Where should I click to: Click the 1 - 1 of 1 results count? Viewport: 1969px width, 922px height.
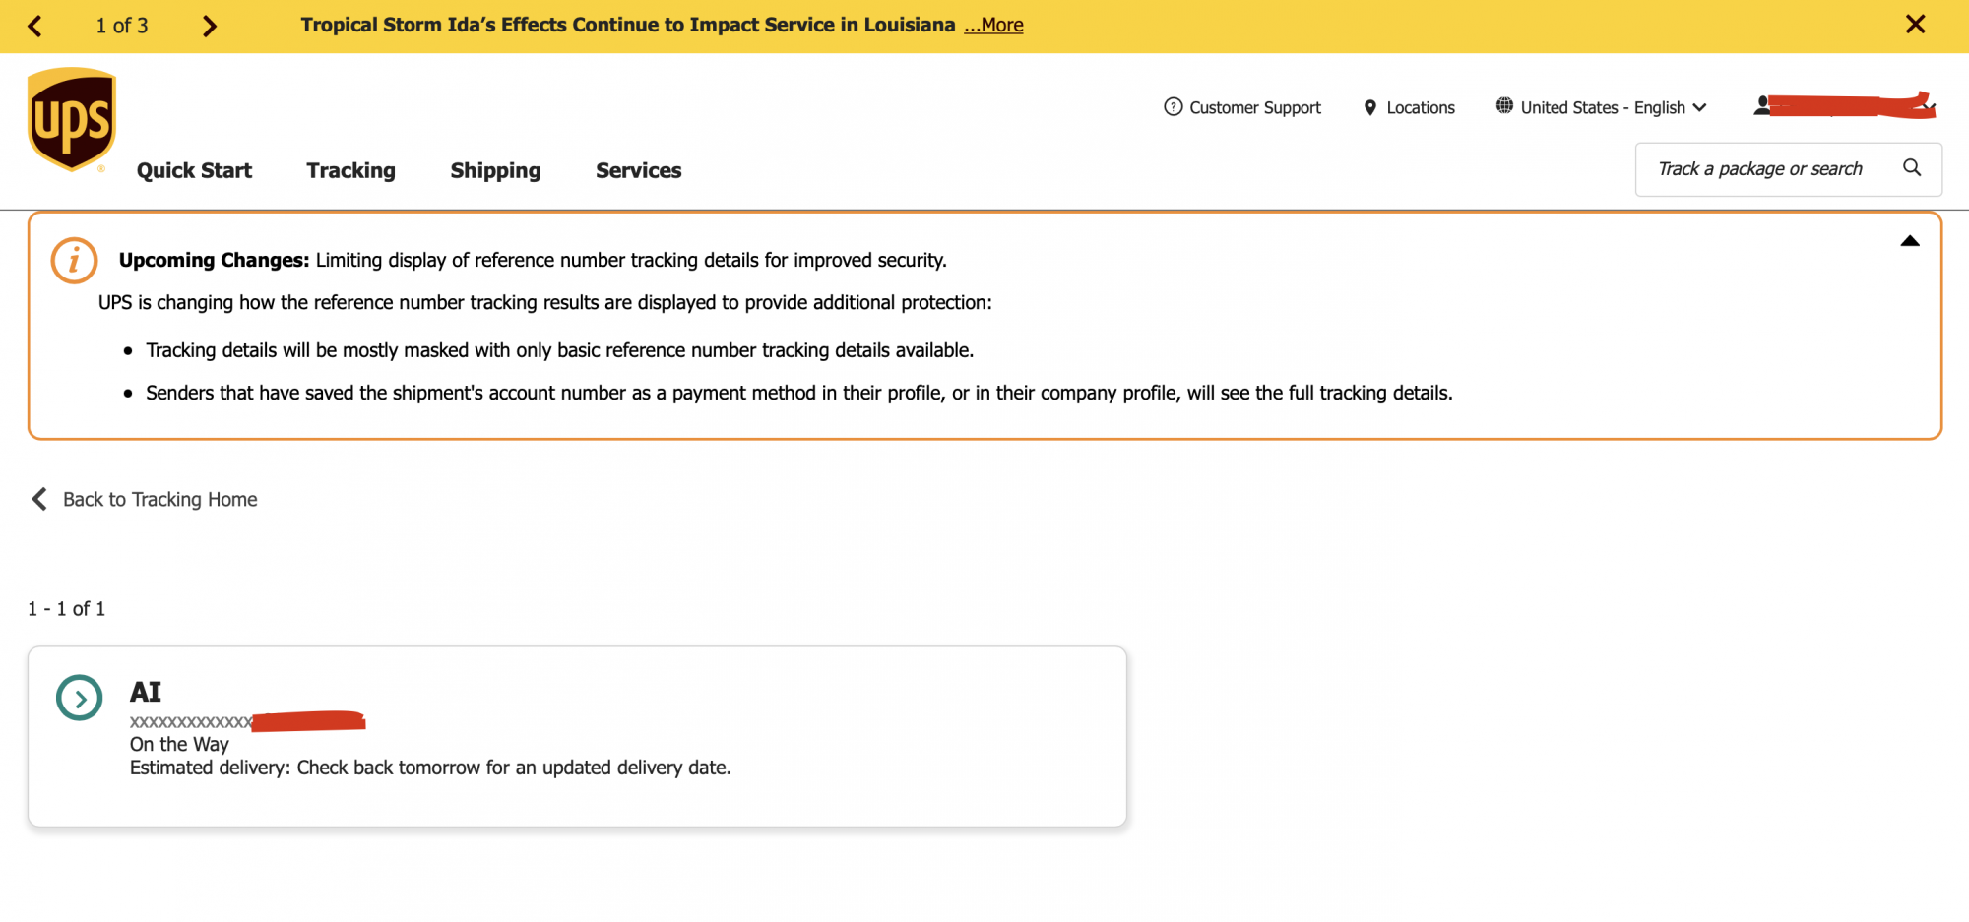pos(67,609)
